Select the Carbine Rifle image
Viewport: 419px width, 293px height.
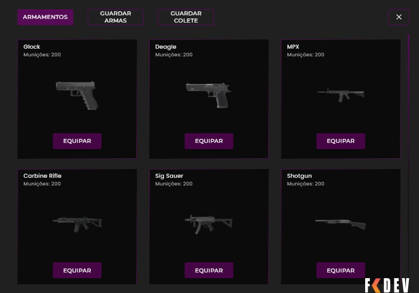coord(77,222)
